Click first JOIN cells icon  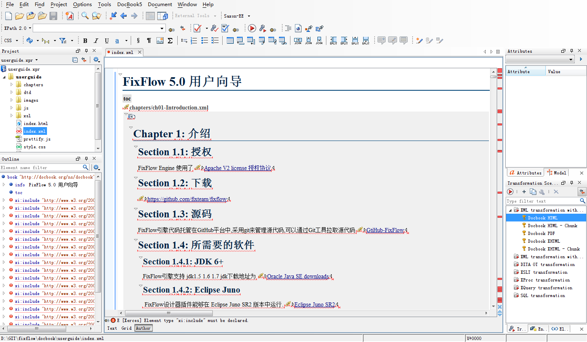click(298, 40)
